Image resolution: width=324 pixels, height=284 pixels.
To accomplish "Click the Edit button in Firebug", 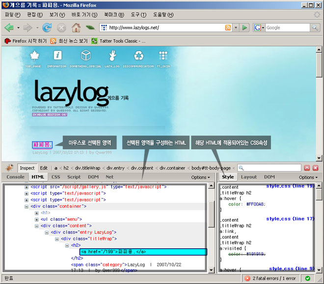I will [x=44, y=168].
